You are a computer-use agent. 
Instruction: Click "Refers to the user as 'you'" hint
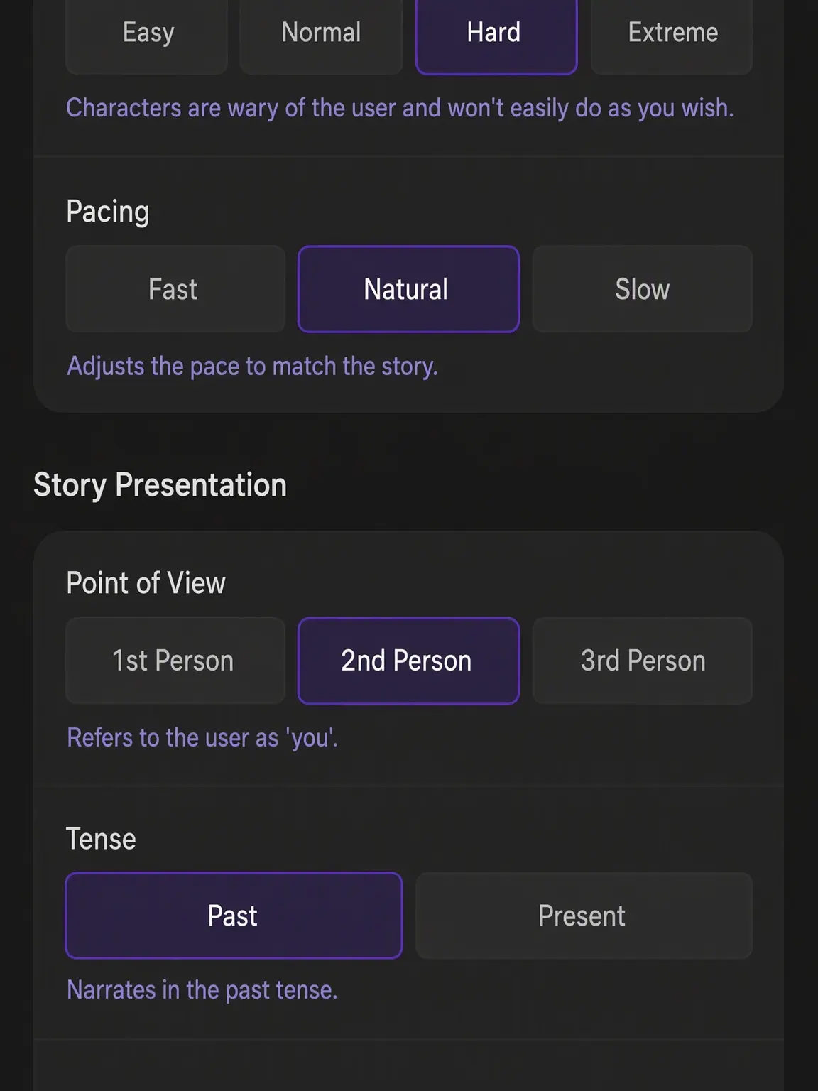coord(202,738)
